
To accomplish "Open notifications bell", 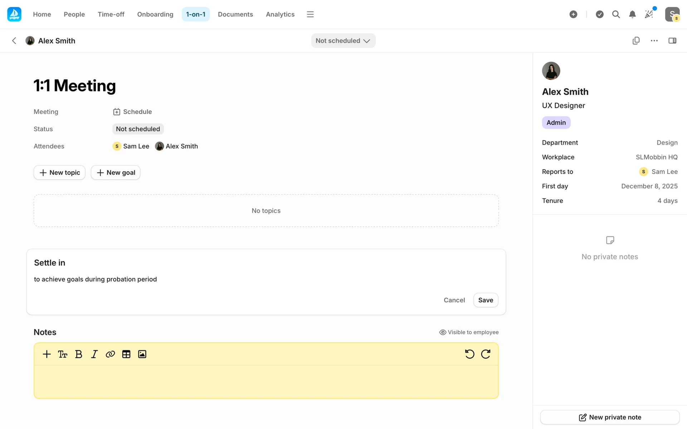I will point(632,14).
